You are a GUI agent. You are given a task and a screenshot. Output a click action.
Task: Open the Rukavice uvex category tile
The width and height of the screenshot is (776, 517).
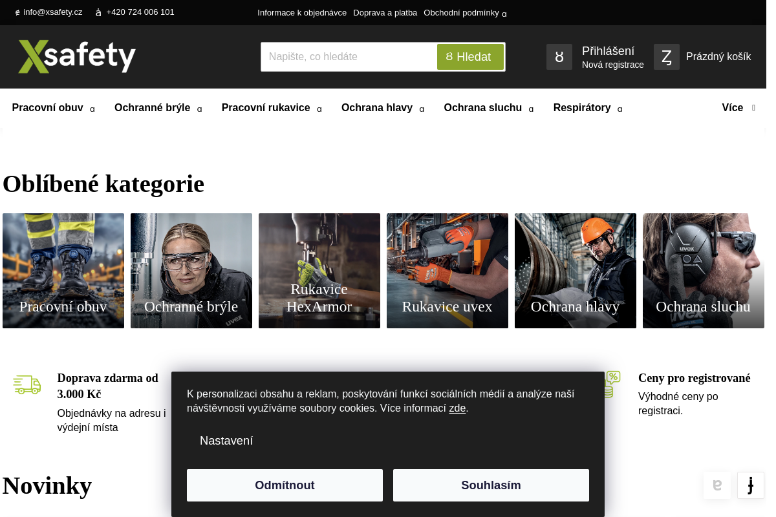447,271
